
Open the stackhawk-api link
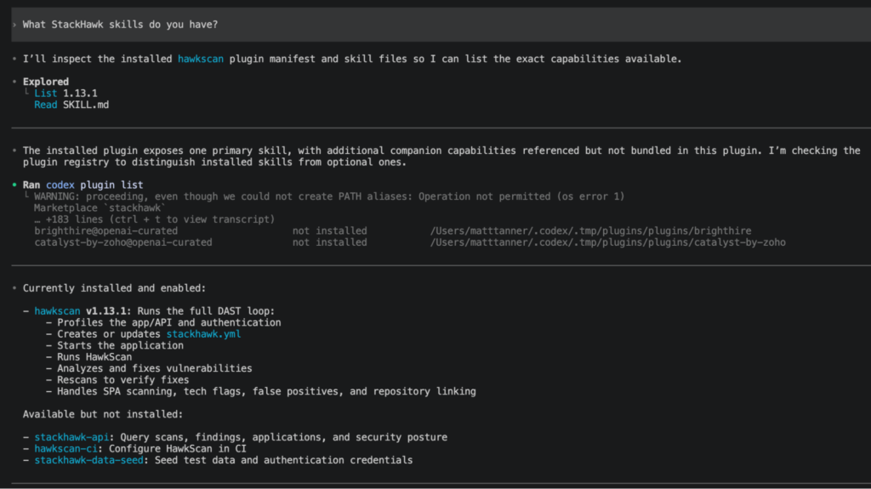71,437
